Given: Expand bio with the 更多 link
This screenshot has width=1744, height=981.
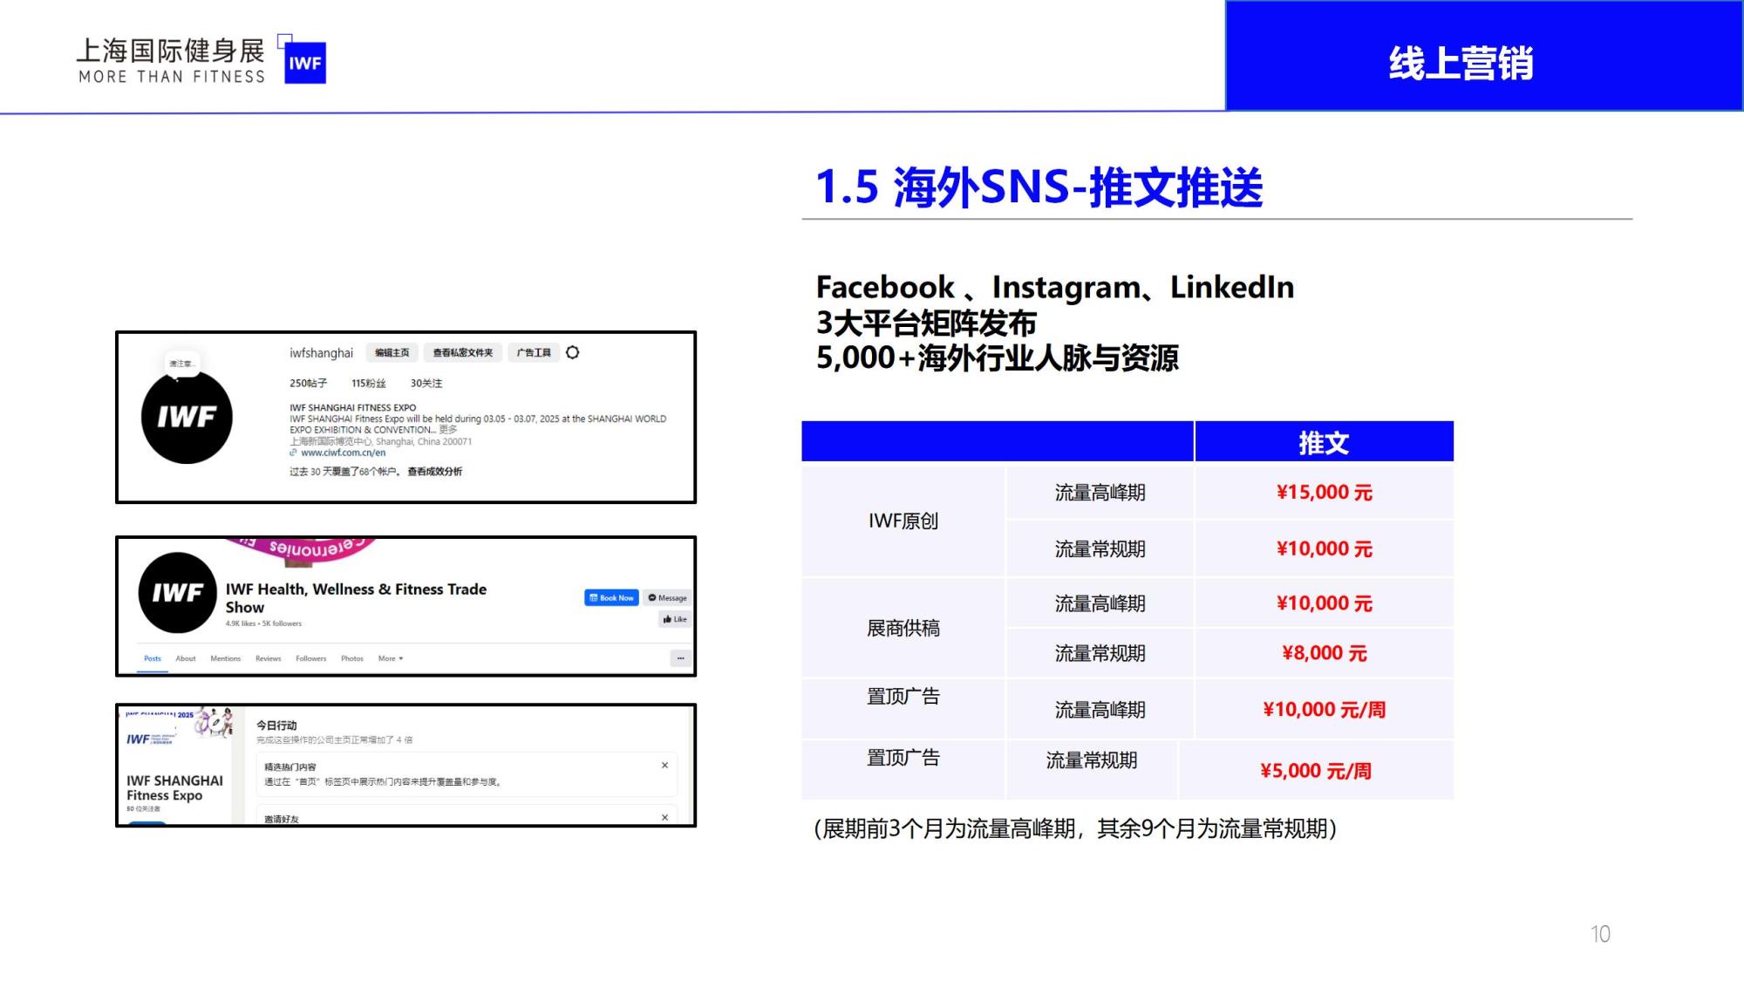Looking at the screenshot, I should pos(448,430).
